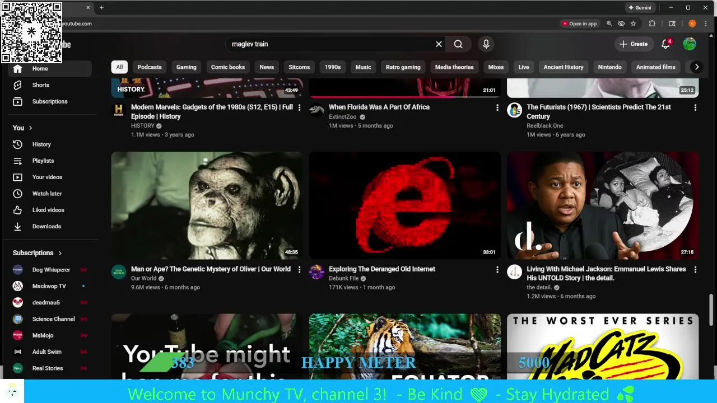
Task: Select the Ancient History chip
Action: pyautogui.click(x=564, y=67)
